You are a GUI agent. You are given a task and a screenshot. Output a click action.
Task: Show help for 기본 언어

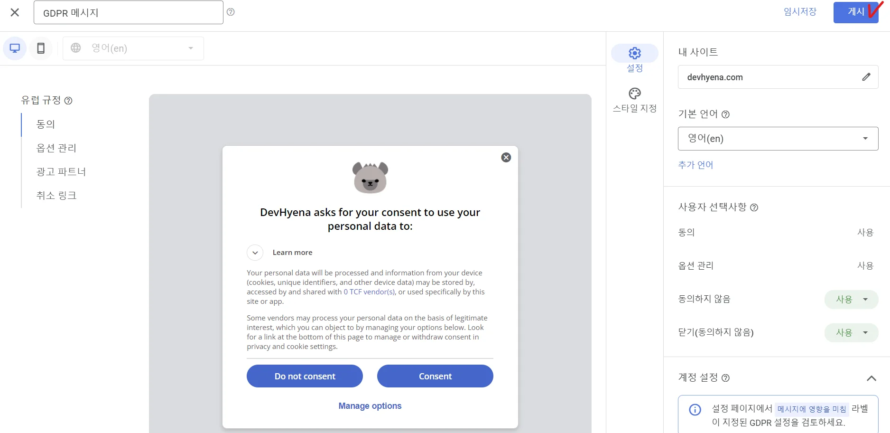(725, 114)
